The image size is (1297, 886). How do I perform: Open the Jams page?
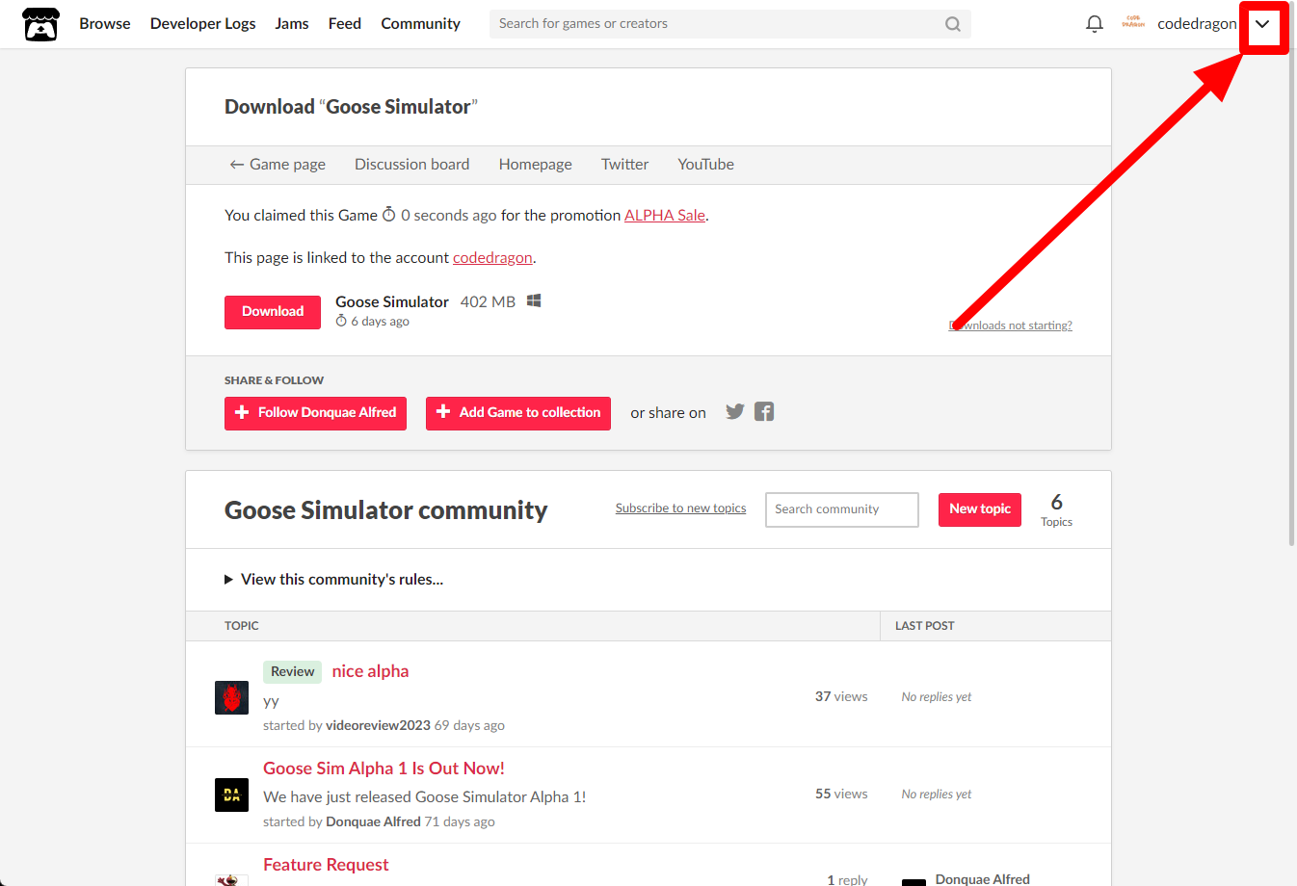(292, 23)
